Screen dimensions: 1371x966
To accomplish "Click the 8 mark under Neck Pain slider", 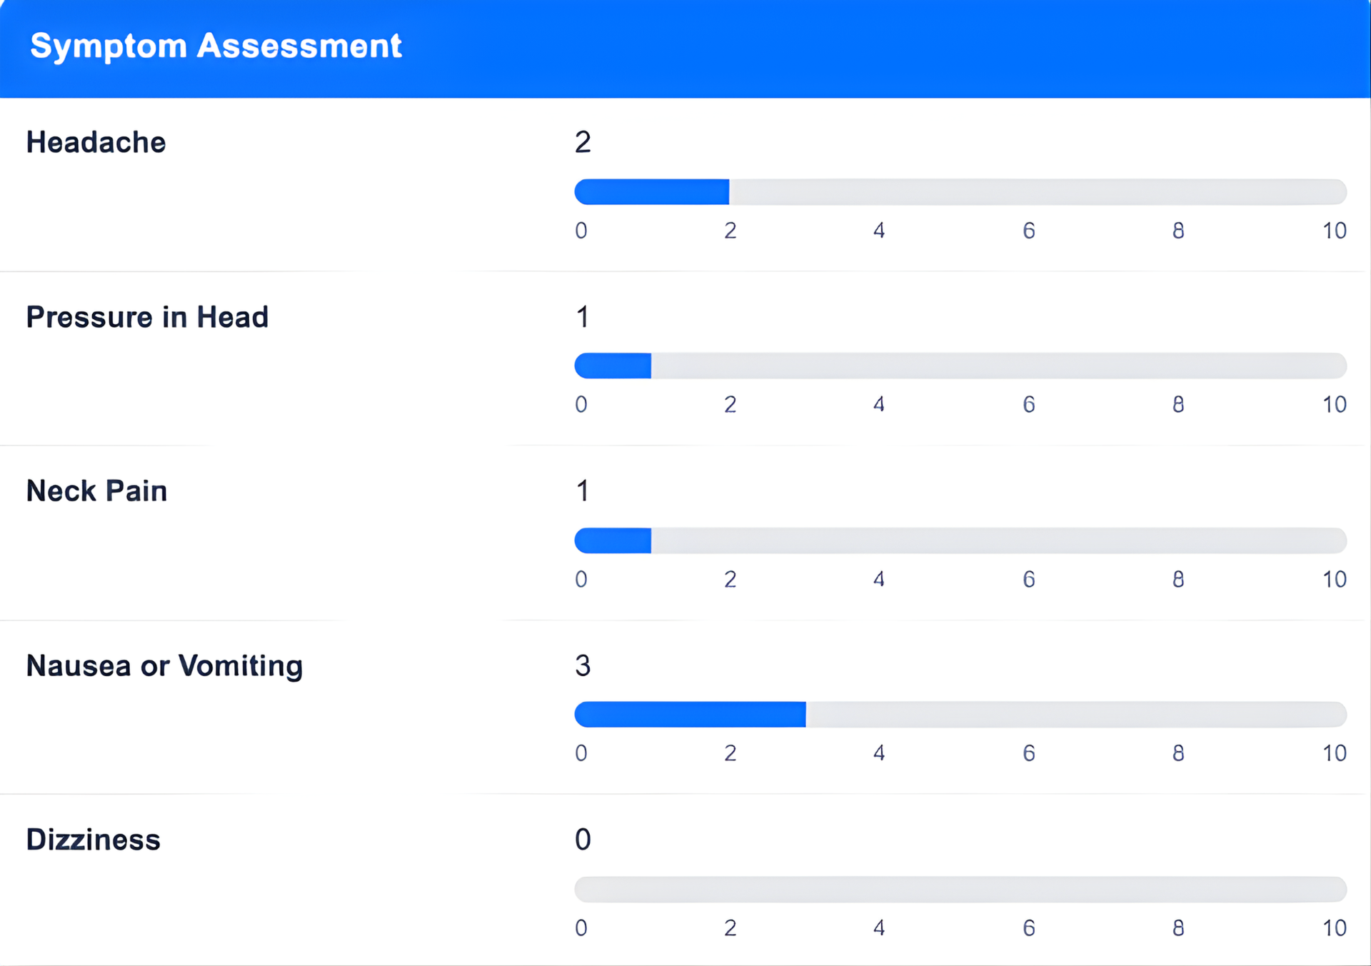I will [x=1178, y=579].
